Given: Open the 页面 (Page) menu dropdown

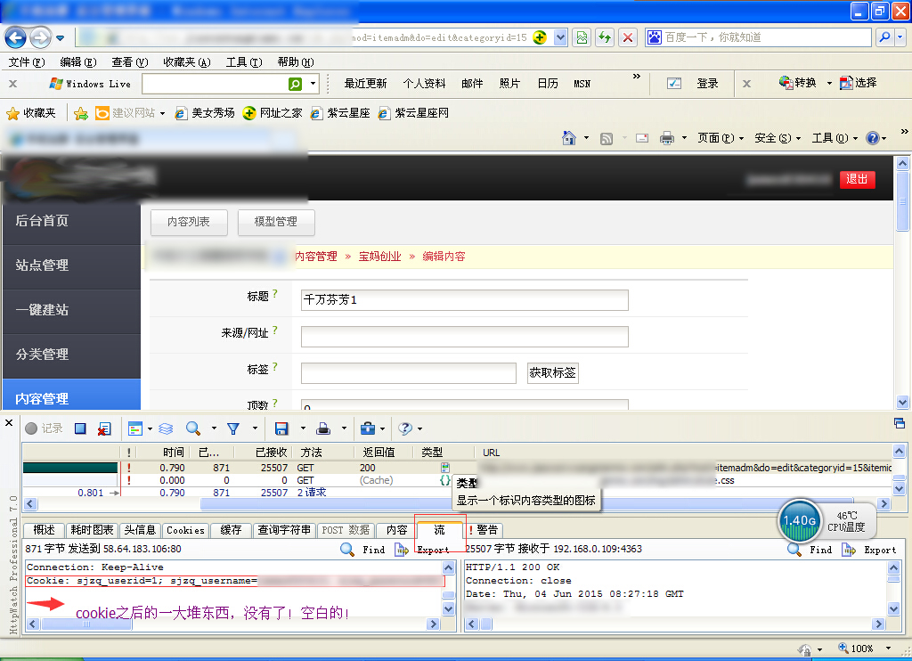Looking at the screenshot, I should click(721, 138).
